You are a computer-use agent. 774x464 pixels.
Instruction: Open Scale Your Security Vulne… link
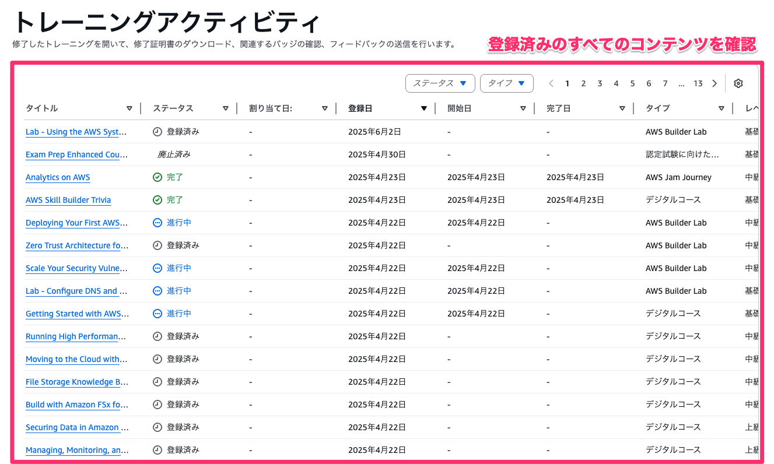76,268
